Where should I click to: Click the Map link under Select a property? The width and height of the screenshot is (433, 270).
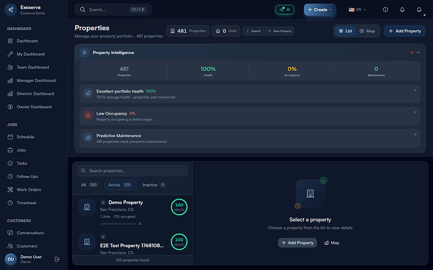coord(331,242)
